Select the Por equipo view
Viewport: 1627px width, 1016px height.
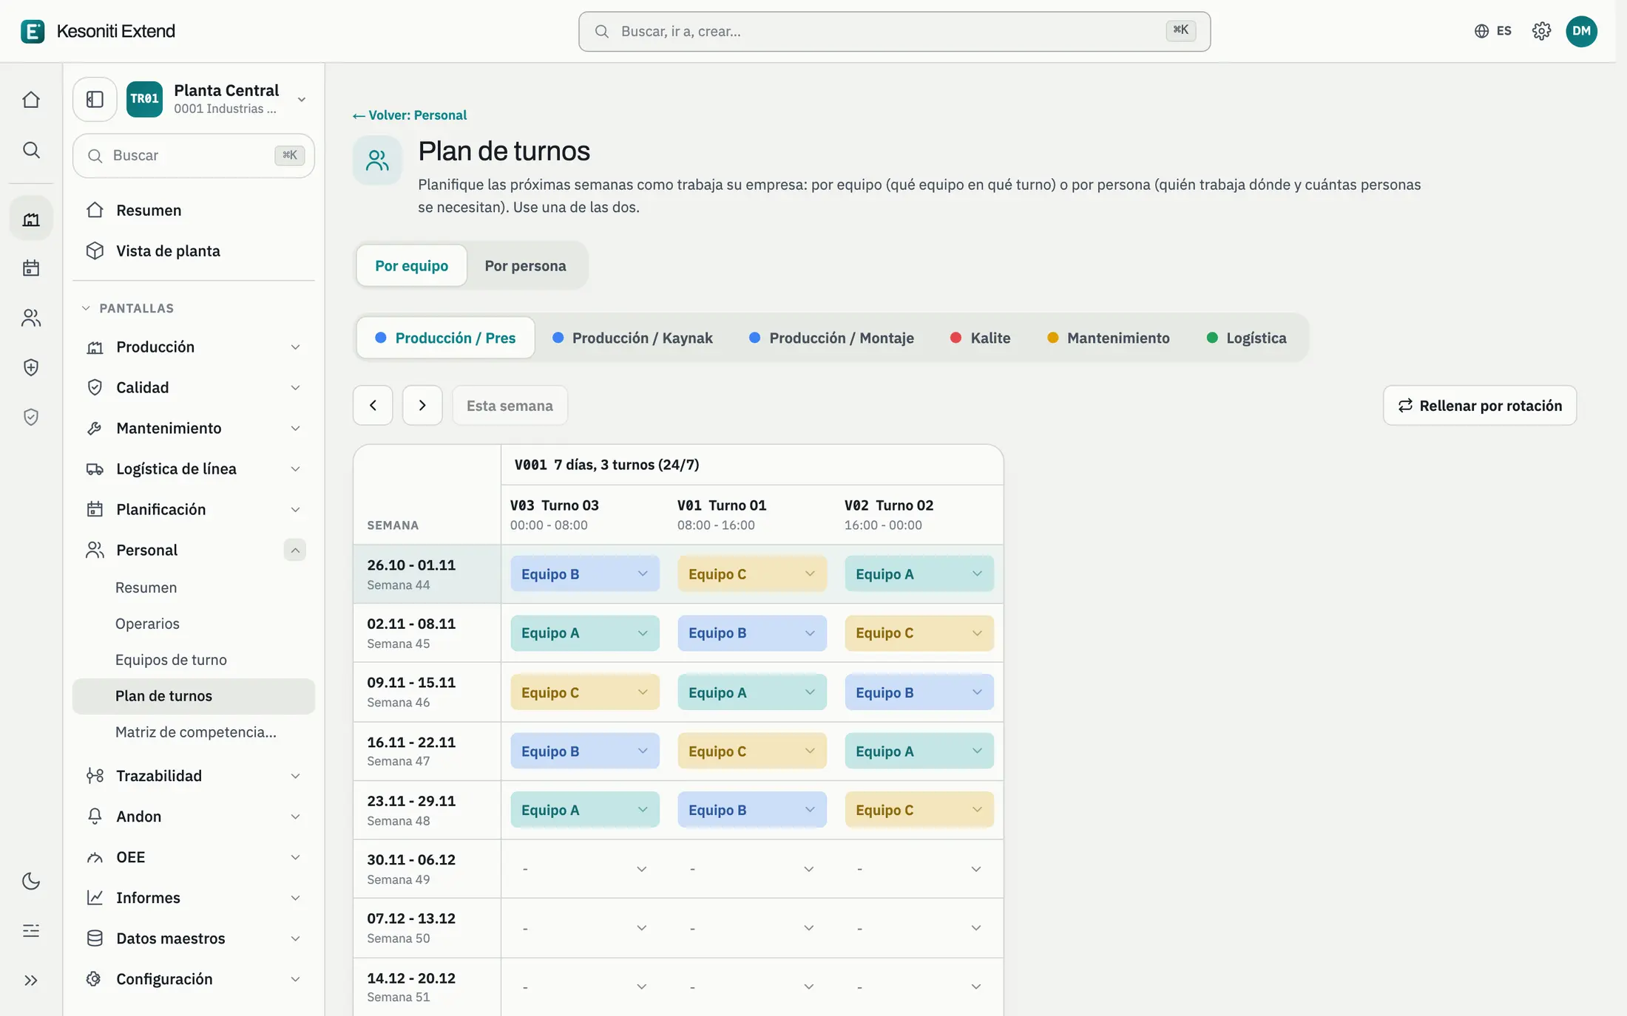pos(411,265)
